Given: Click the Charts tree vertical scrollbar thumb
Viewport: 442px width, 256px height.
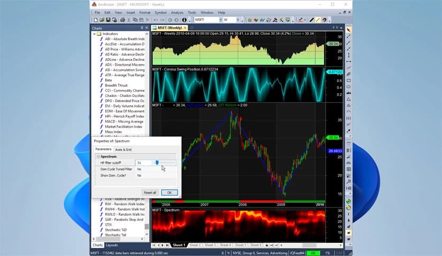Looking at the screenshot, I should coord(146,227).
